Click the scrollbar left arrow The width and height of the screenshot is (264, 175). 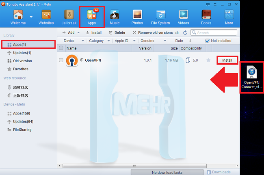(x=60, y=166)
